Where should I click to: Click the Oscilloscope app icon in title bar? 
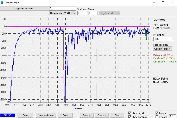2,3
